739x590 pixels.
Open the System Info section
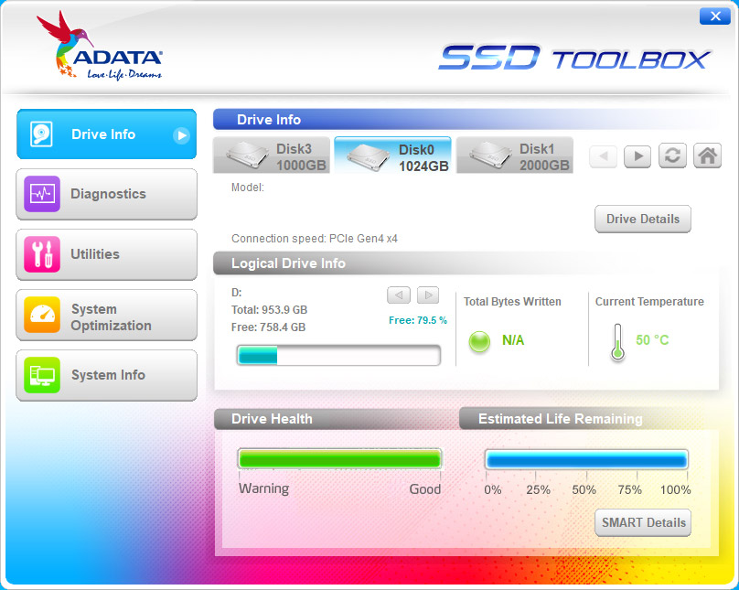click(x=106, y=375)
